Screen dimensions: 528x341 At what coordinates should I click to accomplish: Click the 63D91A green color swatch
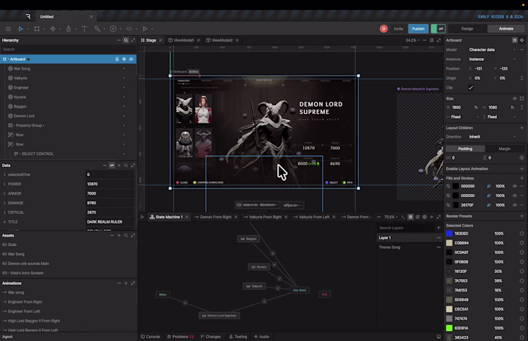coord(449,328)
